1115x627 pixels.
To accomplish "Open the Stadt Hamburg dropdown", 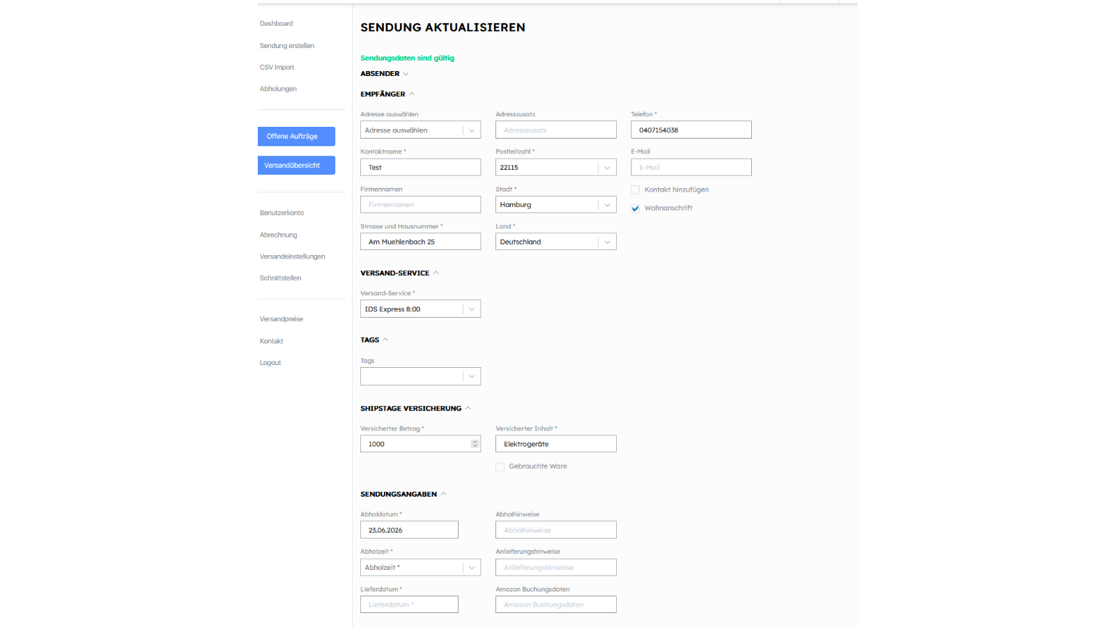I will [555, 205].
